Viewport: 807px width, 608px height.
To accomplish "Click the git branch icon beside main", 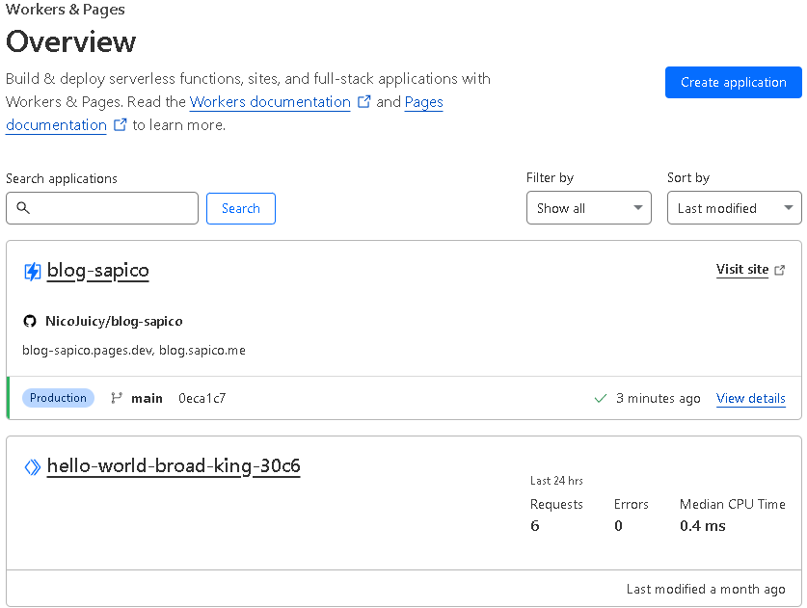I will point(117,398).
